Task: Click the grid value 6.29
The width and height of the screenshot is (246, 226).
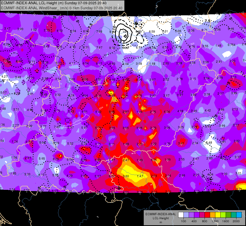Action: [56, 159]
